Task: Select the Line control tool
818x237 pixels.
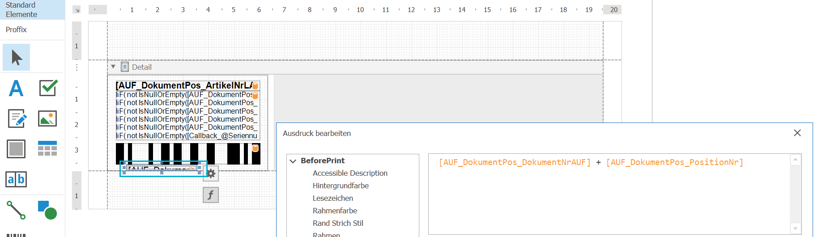Action: tap(16, 210)
